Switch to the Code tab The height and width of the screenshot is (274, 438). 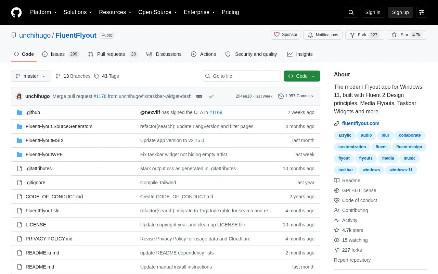pyautogui.click(x=24, y=54)
